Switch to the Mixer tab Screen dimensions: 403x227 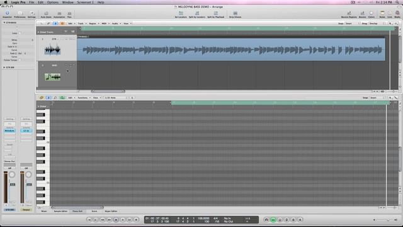pos(44,211)
